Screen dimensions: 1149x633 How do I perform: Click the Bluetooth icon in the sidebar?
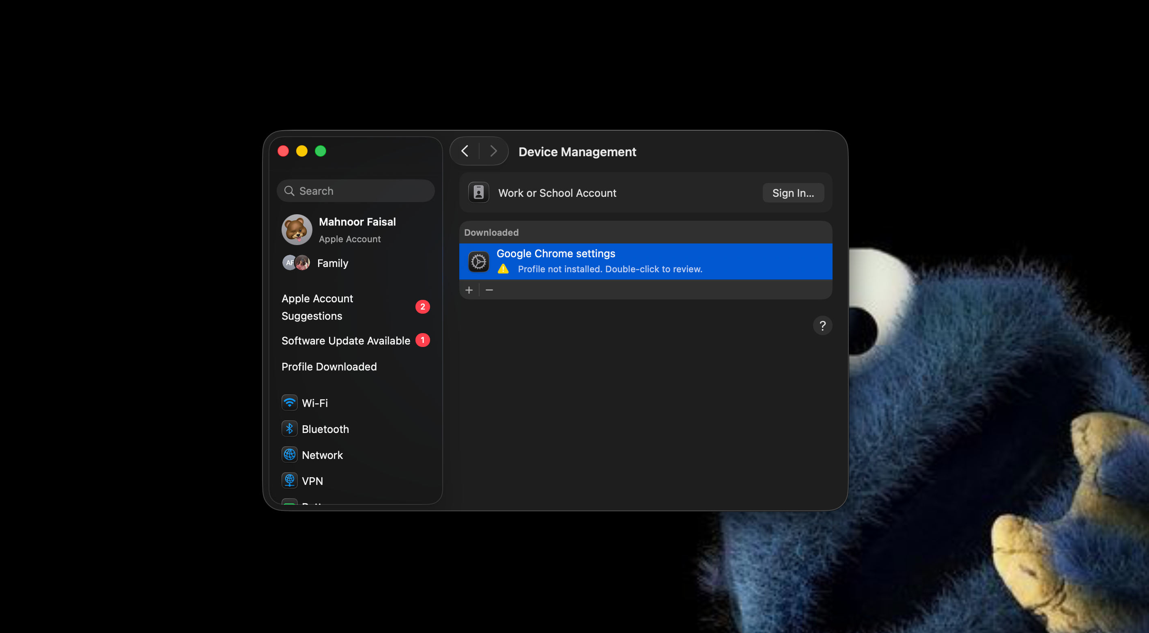(289, 428)
